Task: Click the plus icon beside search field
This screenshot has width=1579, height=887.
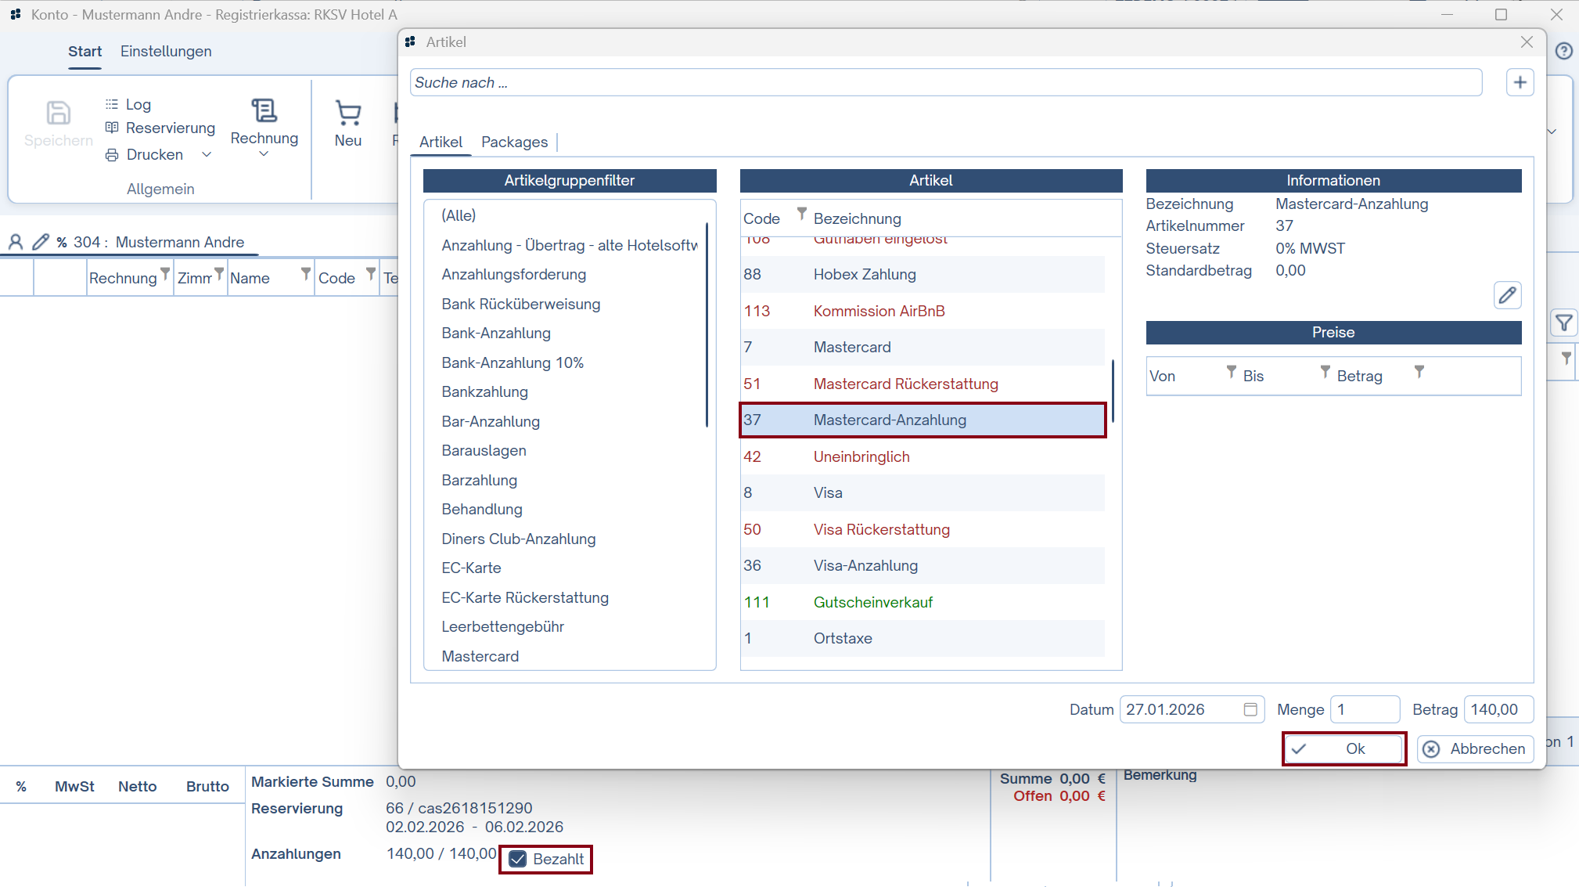Action: click(x=1520, y=82)
